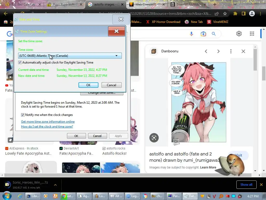Toggle the Chrome side panel icon
Viewport: 266px width, 200px height.
point(244,14)
